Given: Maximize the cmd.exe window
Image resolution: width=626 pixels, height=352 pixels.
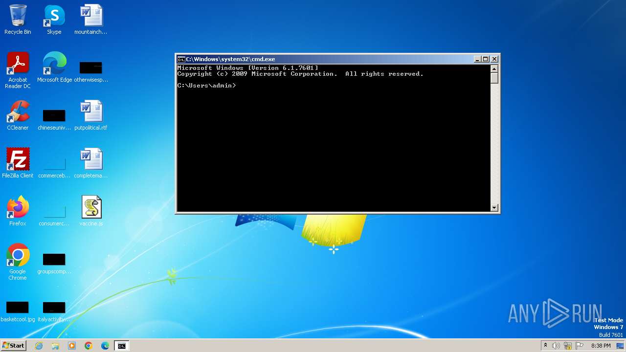Looking at the screenshot, I should tap(486, 59).
